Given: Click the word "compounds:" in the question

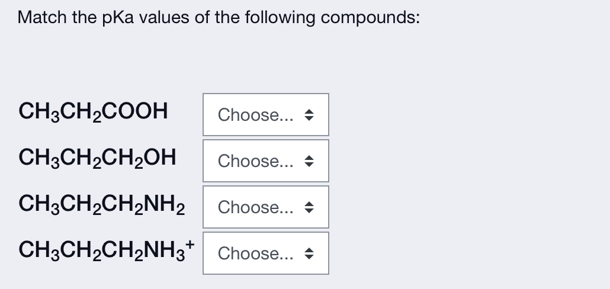Looking at the screenshot, I should click(371, 18).
